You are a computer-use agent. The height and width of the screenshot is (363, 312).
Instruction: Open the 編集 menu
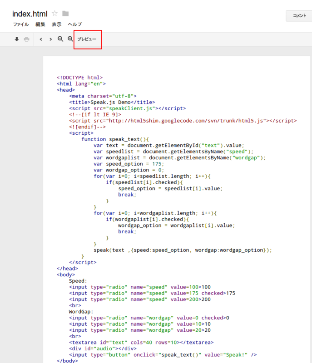[40, 25]
